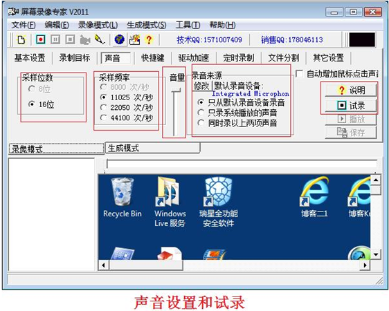Click the 说明 help button
Screen dimensions: 389x311
click(x=350, y=90)
